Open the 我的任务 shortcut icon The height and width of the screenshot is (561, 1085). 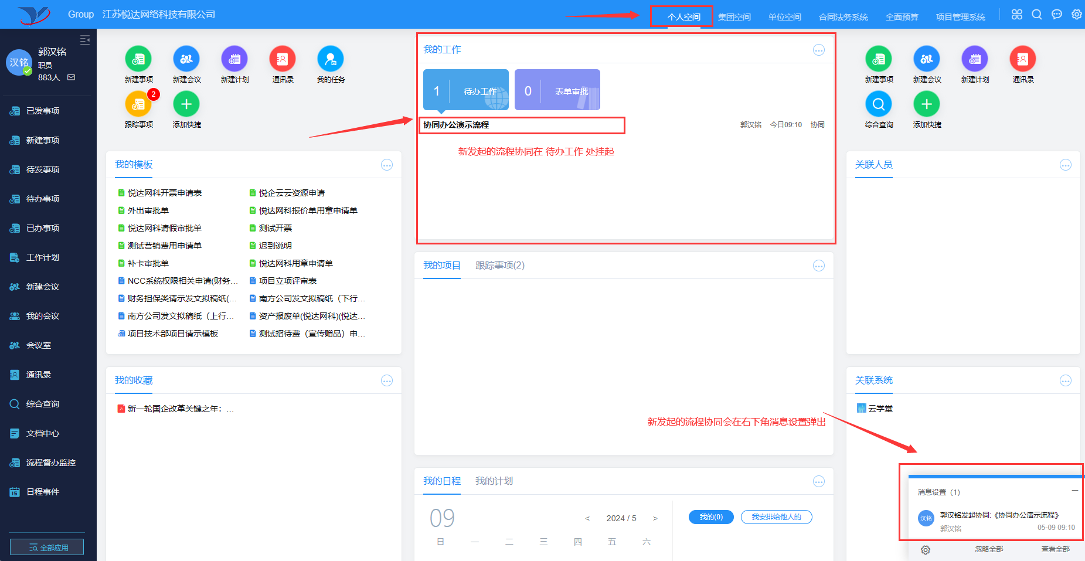pyautogui.click(x=331, y=59)
